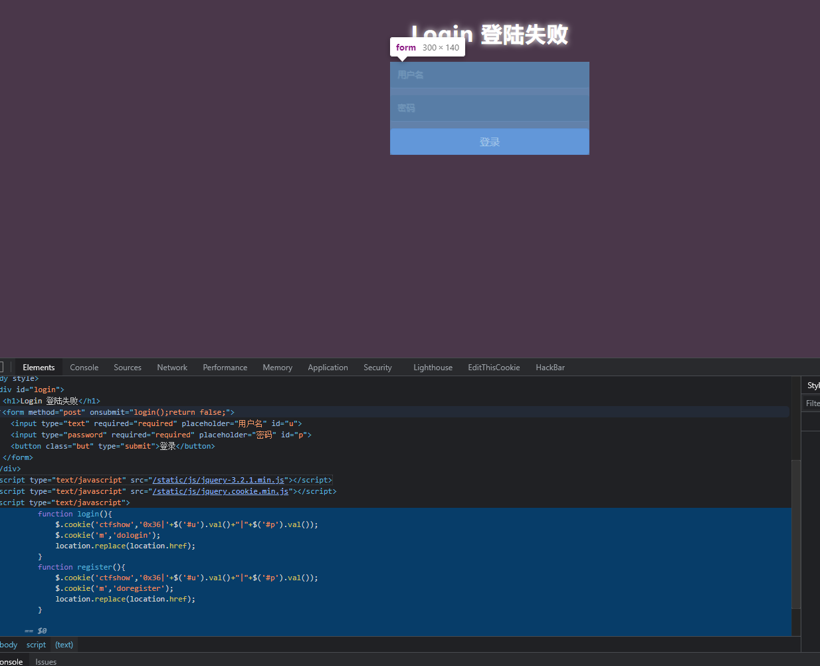Select the button class="but" node

113,446
